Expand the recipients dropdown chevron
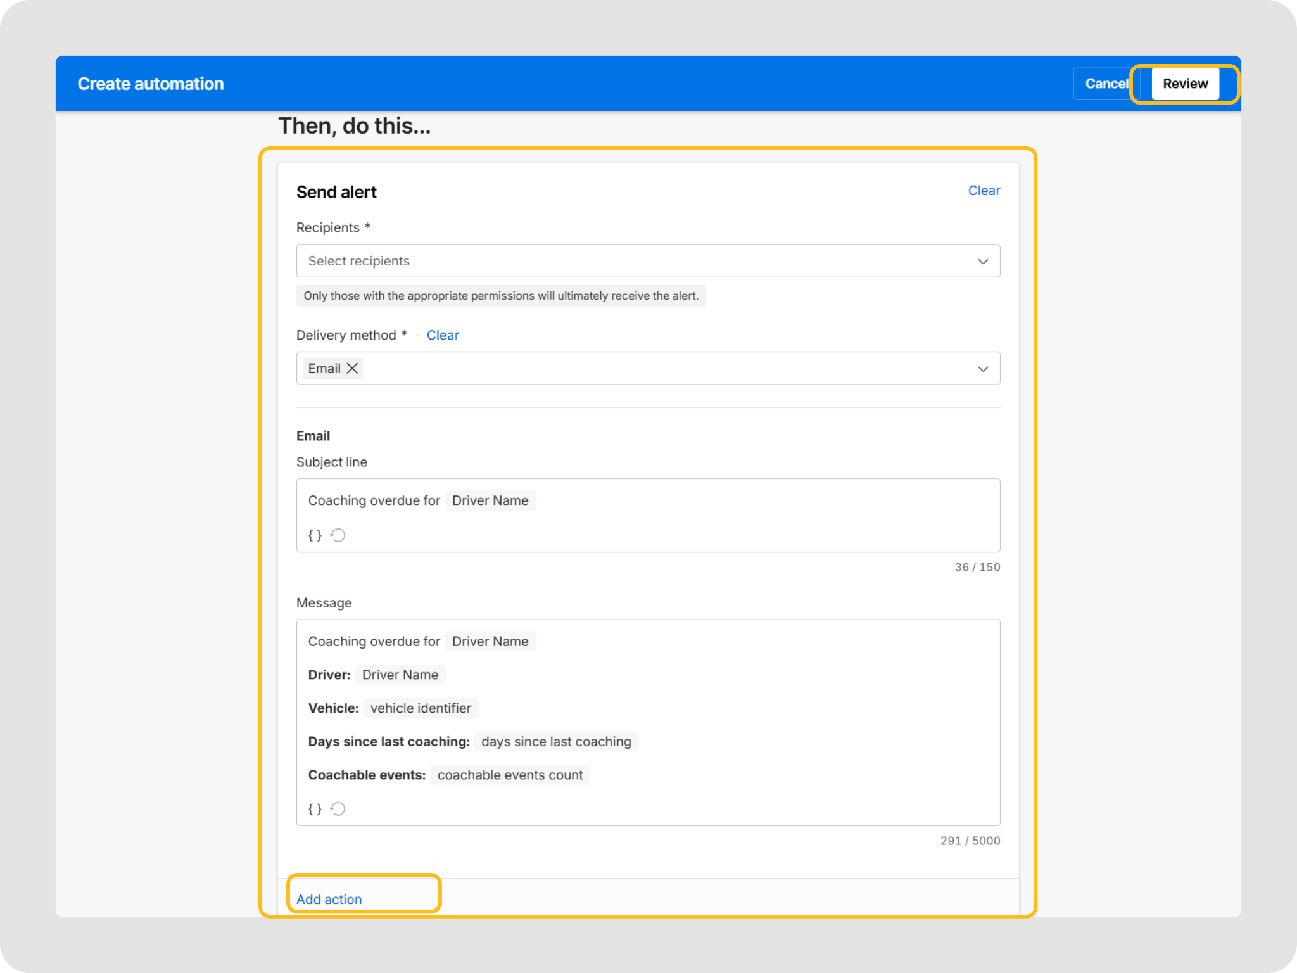 tap(983, 261)
